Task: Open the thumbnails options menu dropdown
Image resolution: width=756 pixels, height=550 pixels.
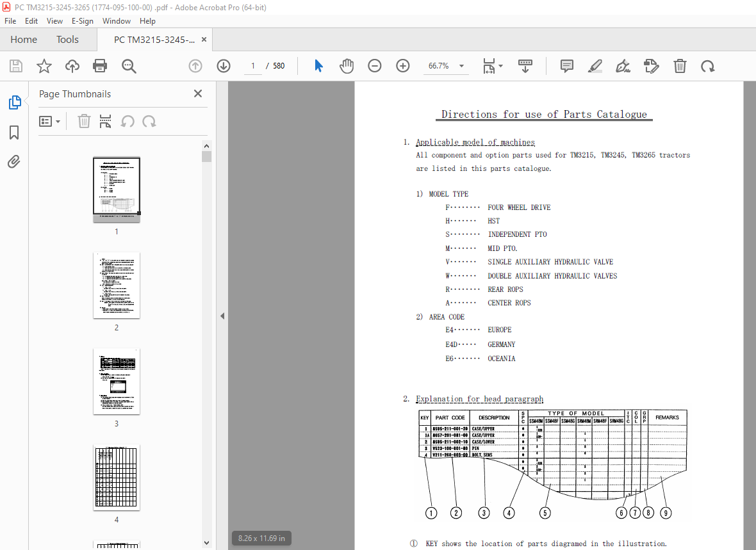Action: point(50,122)
